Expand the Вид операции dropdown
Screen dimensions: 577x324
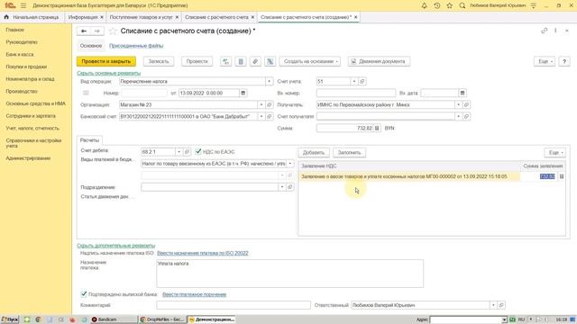coord(269,81)
